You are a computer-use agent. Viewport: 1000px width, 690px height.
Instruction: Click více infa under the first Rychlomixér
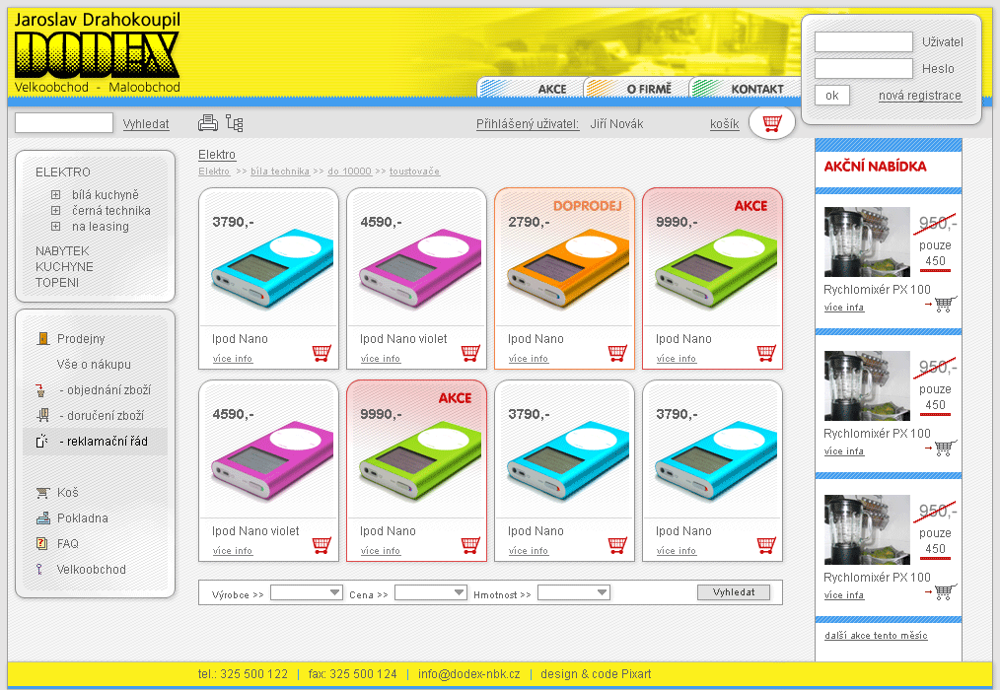[844, 307]
